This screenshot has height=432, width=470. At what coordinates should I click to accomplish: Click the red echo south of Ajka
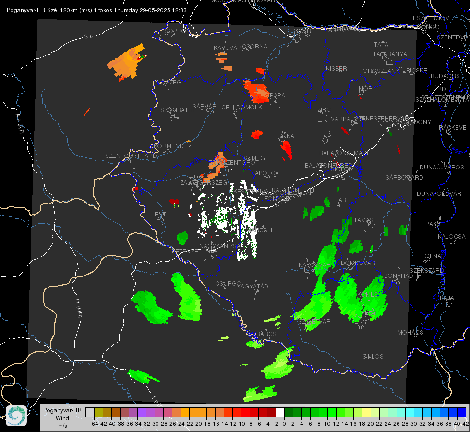tap(287, 149)
